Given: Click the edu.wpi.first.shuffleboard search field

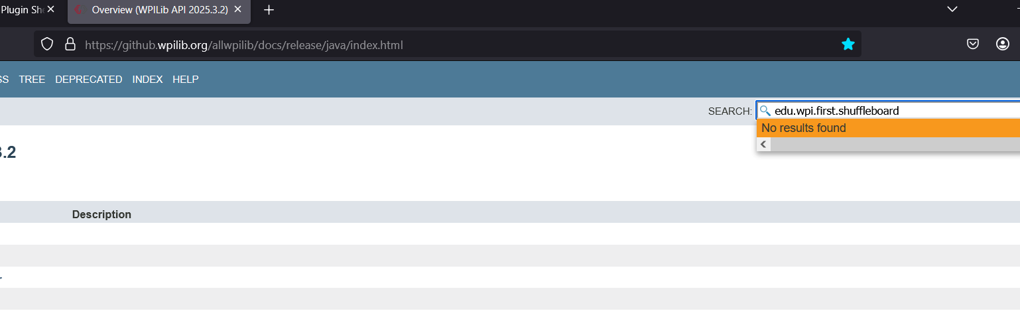Looking at the screenshot, I should coord(889,111).
